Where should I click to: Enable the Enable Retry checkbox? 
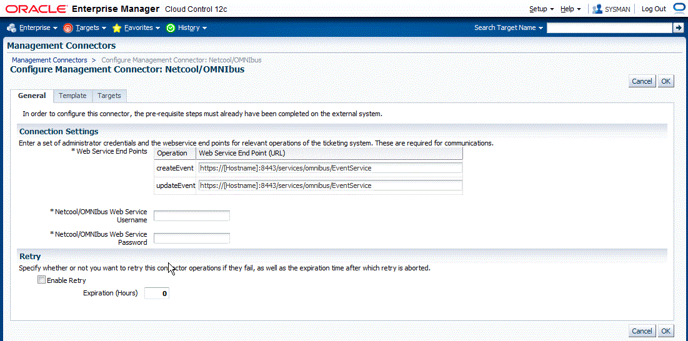(x=41, y=280)
